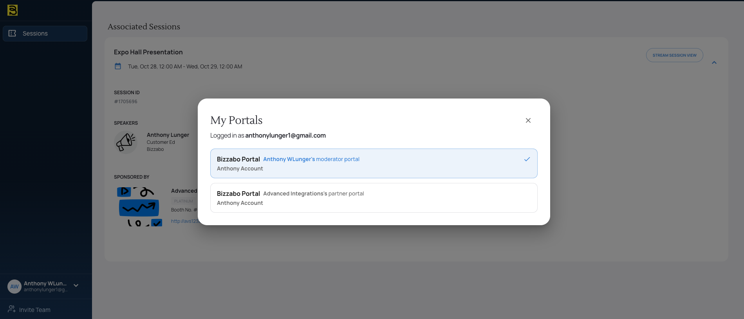This screenshot has height=319, width=744.
Task: Collapse the Expo Hall Presentation session
Action: point(714,63)
